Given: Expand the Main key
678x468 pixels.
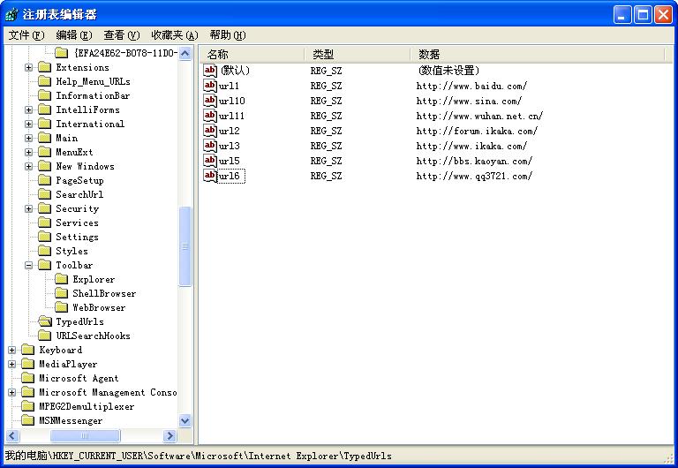Looking at the screenshot, I should (28, 139).
